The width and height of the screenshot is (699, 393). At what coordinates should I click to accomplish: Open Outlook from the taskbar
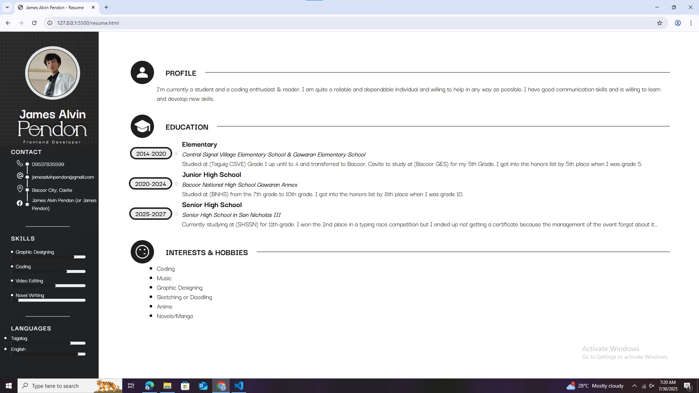pos(203,385)
